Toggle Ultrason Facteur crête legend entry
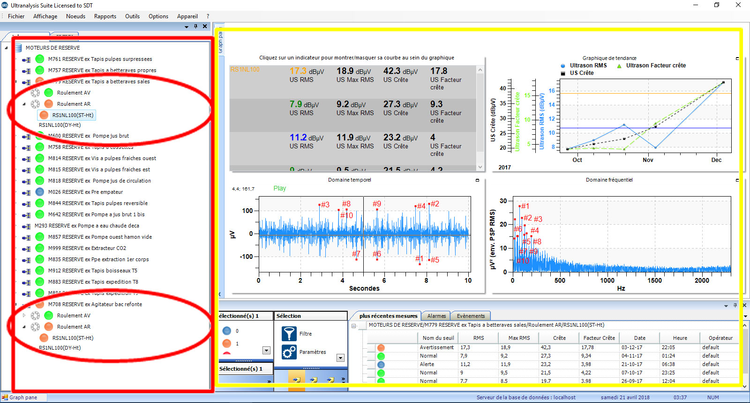 [651, 66]
